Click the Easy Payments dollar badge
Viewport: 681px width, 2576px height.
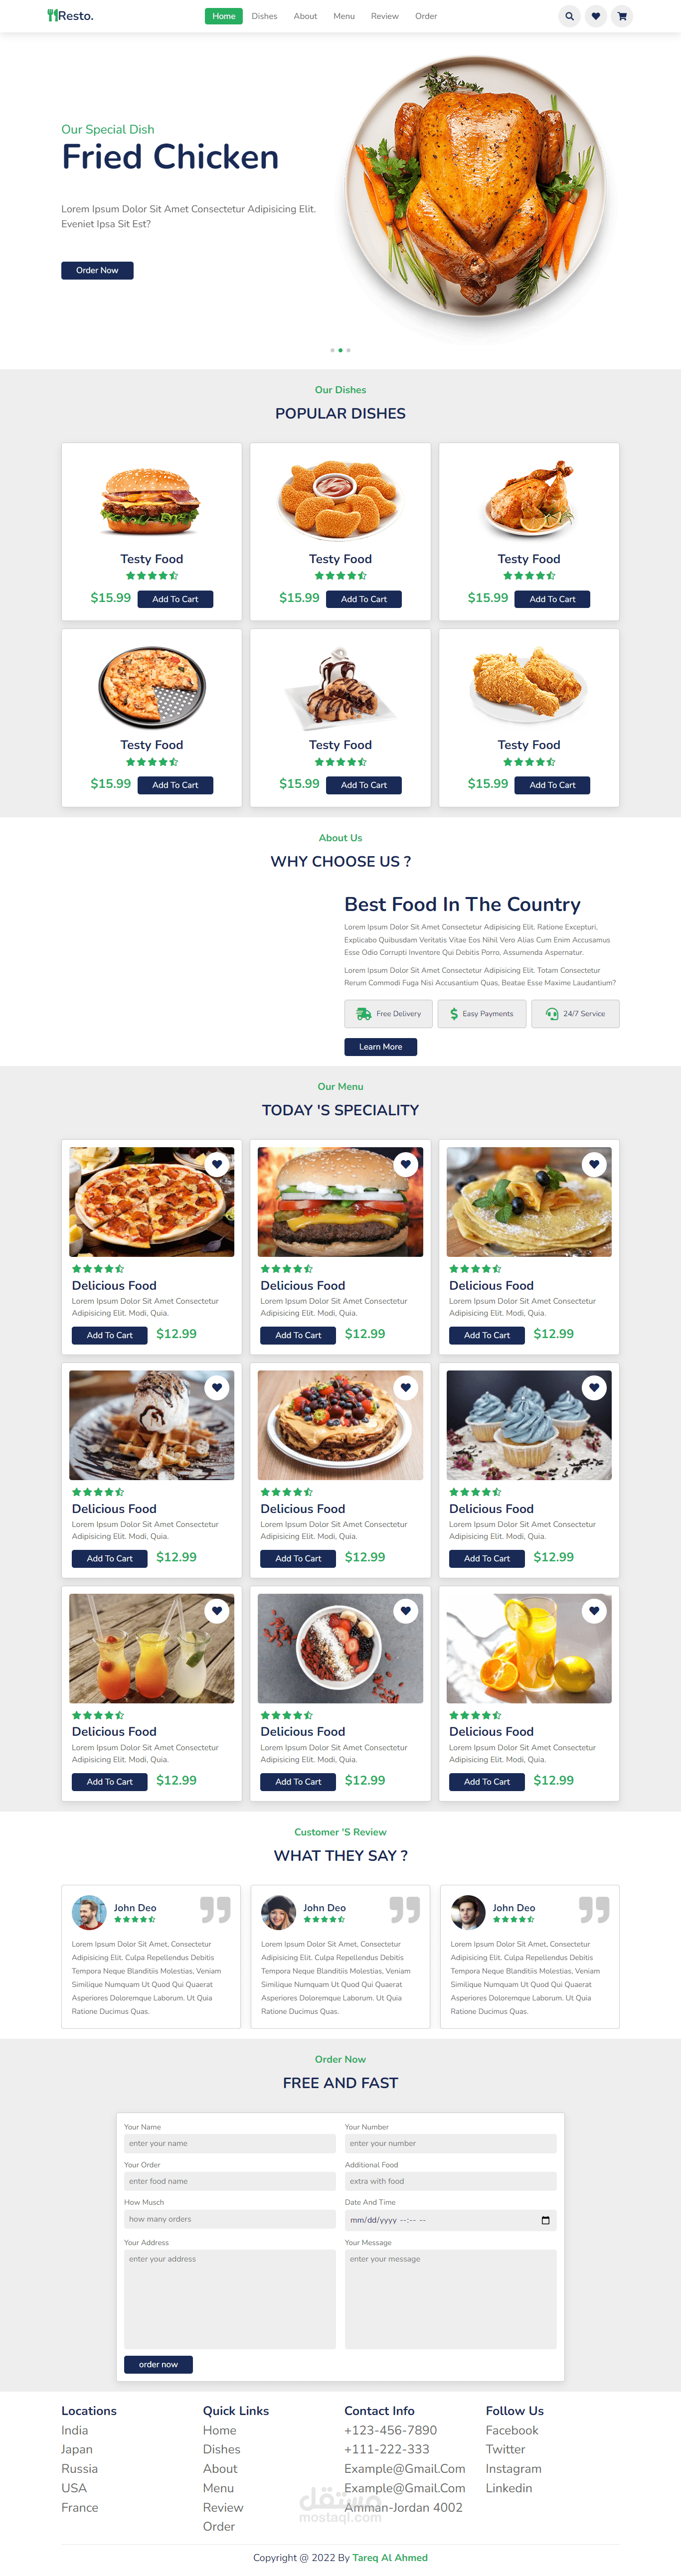482,1014
